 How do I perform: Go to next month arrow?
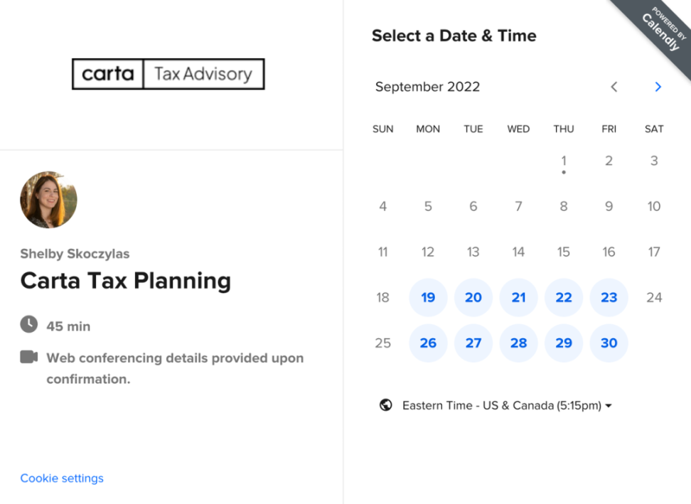click(x=658, y=87)
